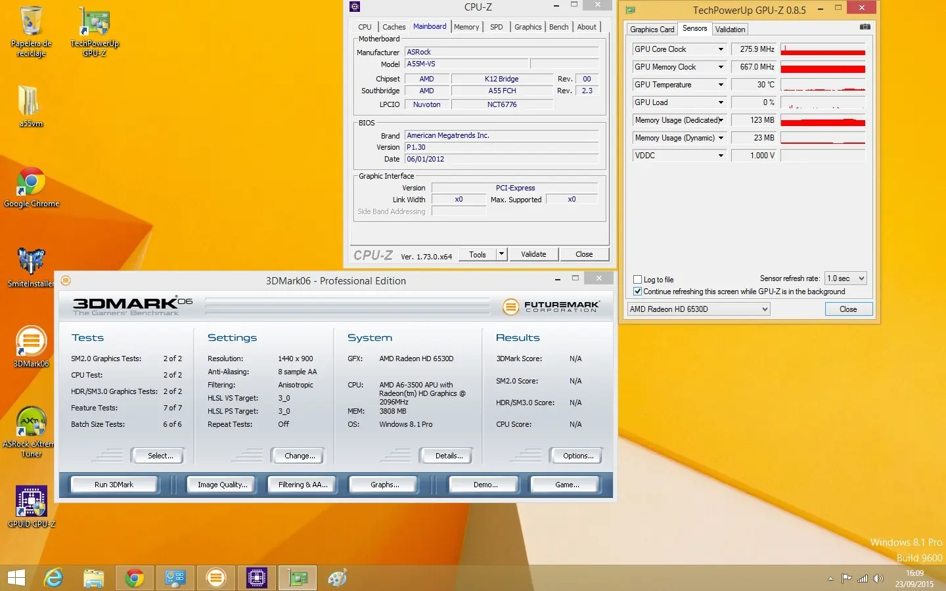Switch to Caches tab in CPU-Z
The image size is (946, 591).
394,27
